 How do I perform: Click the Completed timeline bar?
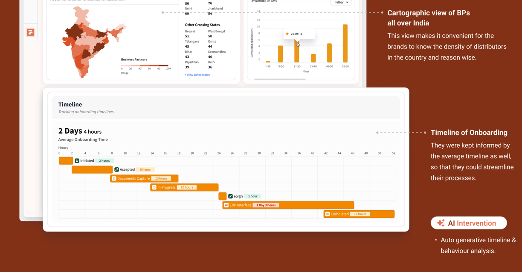[x=359, y=214]
